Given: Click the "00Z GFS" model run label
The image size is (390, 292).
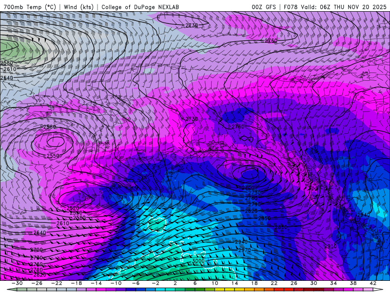Looking at the screenshot, I should point(264,7).
